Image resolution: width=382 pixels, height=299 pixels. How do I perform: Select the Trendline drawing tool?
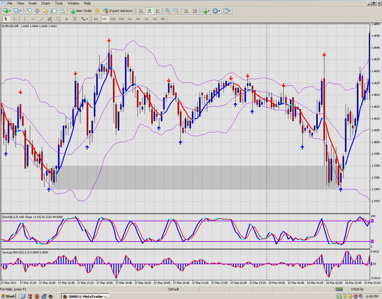41,19
